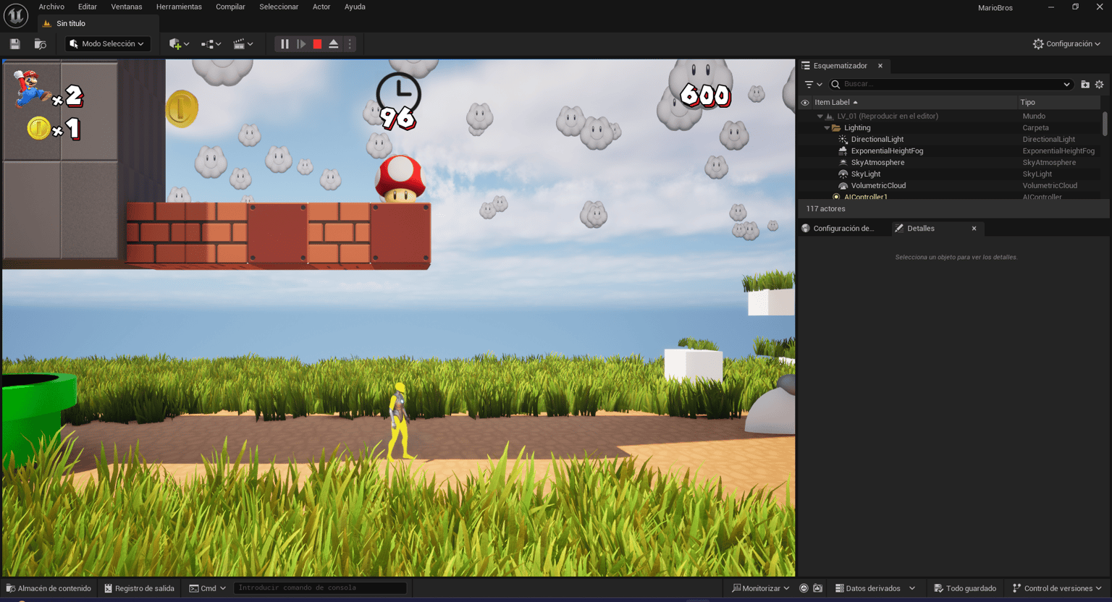
Task: Click the Todo guardado status button
Action: [965, 588]
